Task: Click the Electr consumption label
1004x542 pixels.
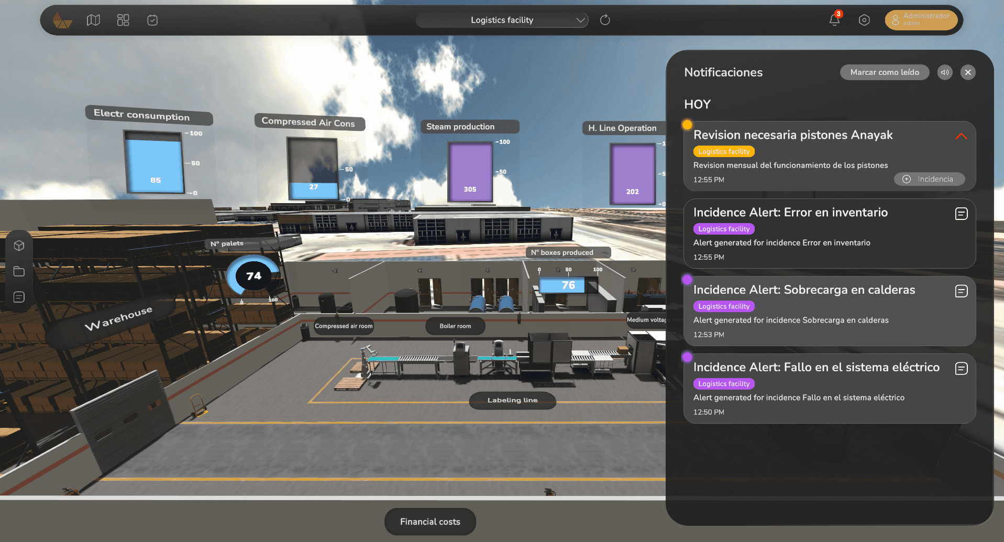Action: (x=149, y=115)
